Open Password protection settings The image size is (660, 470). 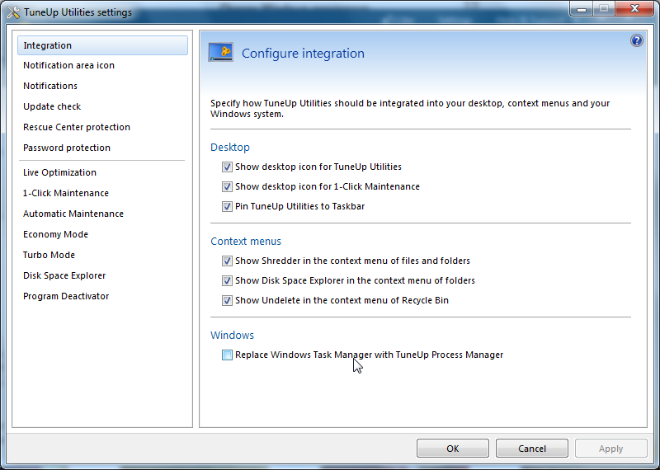67,148
